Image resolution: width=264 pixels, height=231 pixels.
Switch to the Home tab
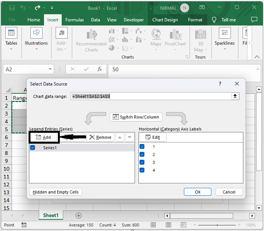tap(34, 20)
